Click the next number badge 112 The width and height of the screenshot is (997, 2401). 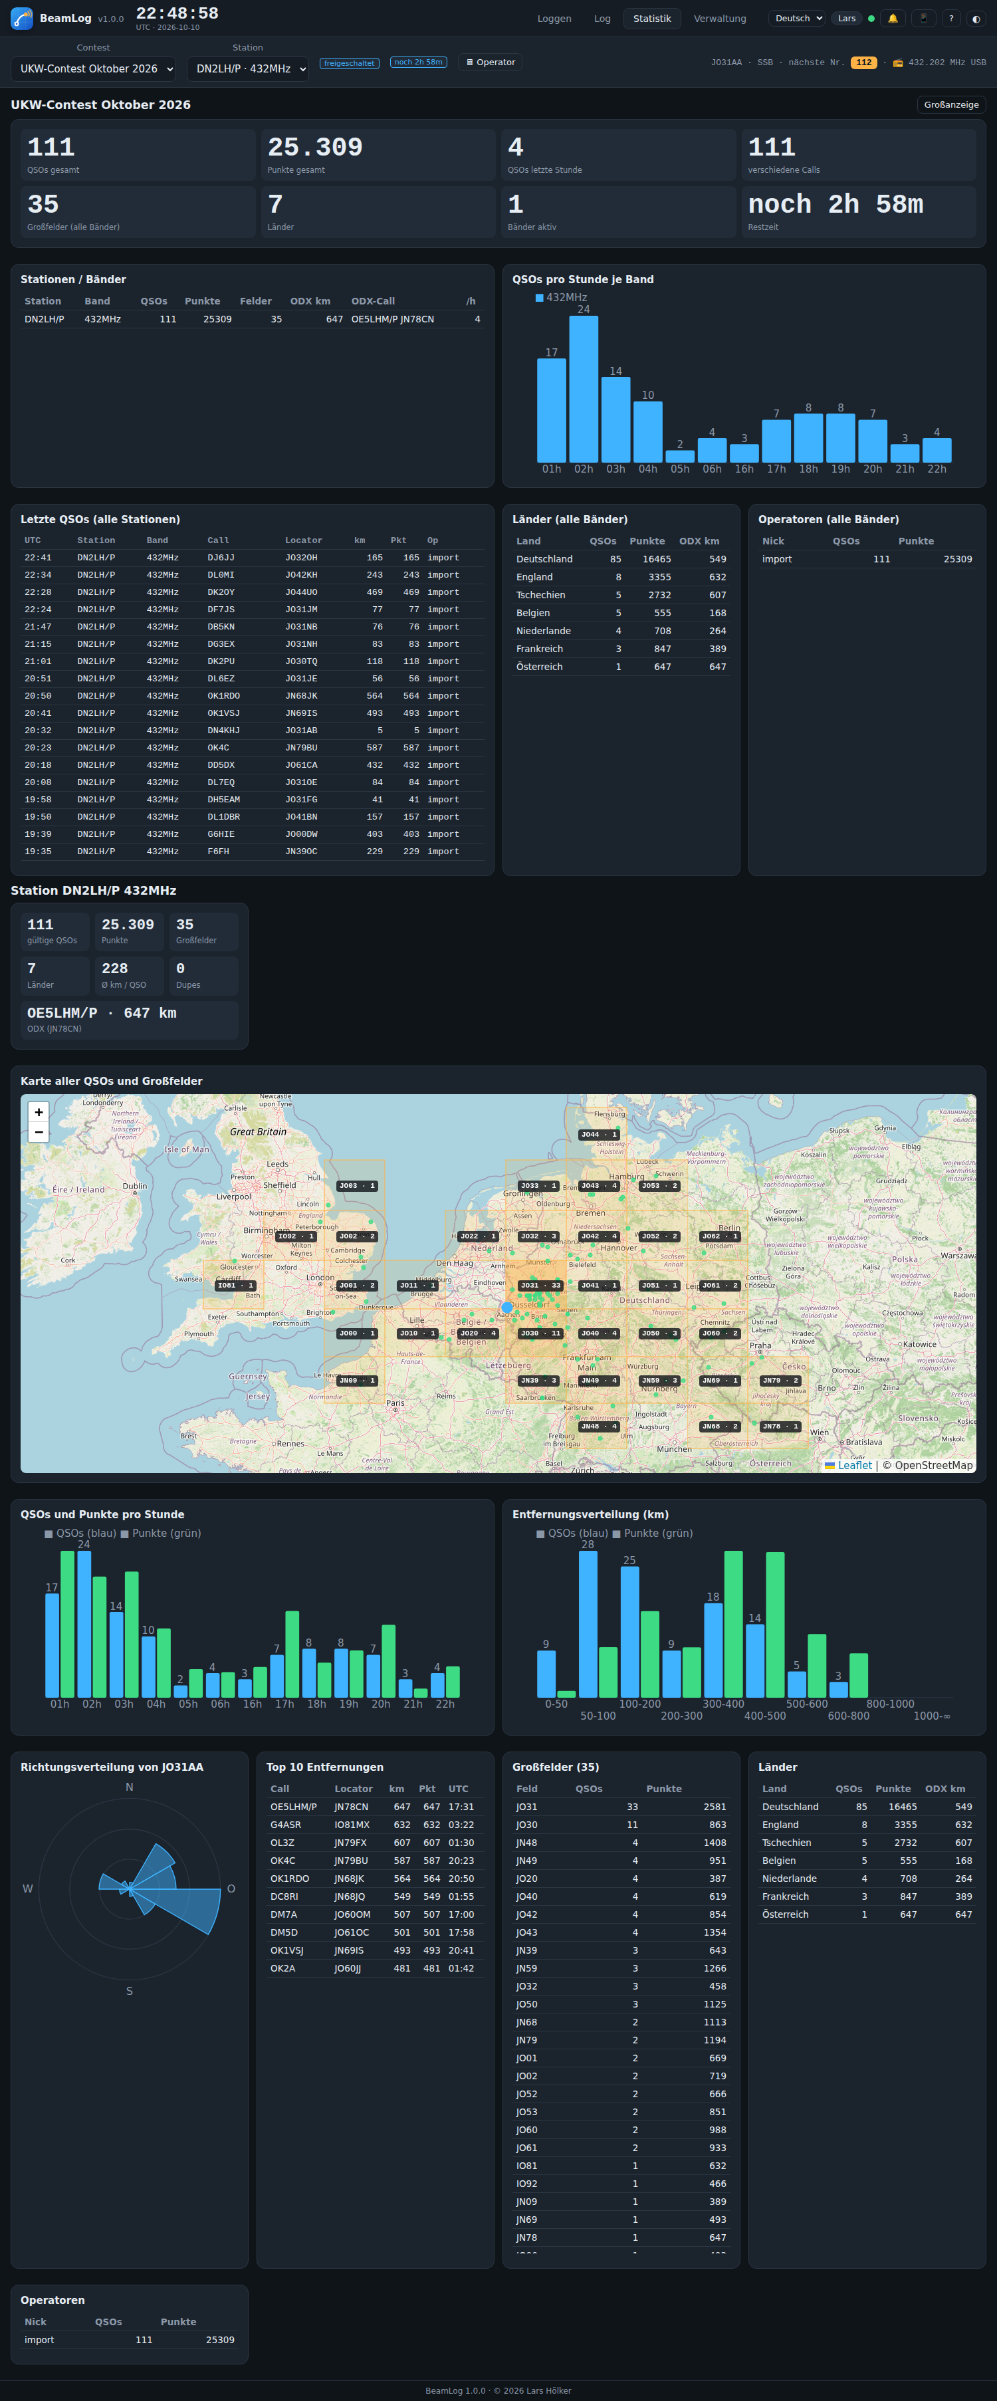864,62
